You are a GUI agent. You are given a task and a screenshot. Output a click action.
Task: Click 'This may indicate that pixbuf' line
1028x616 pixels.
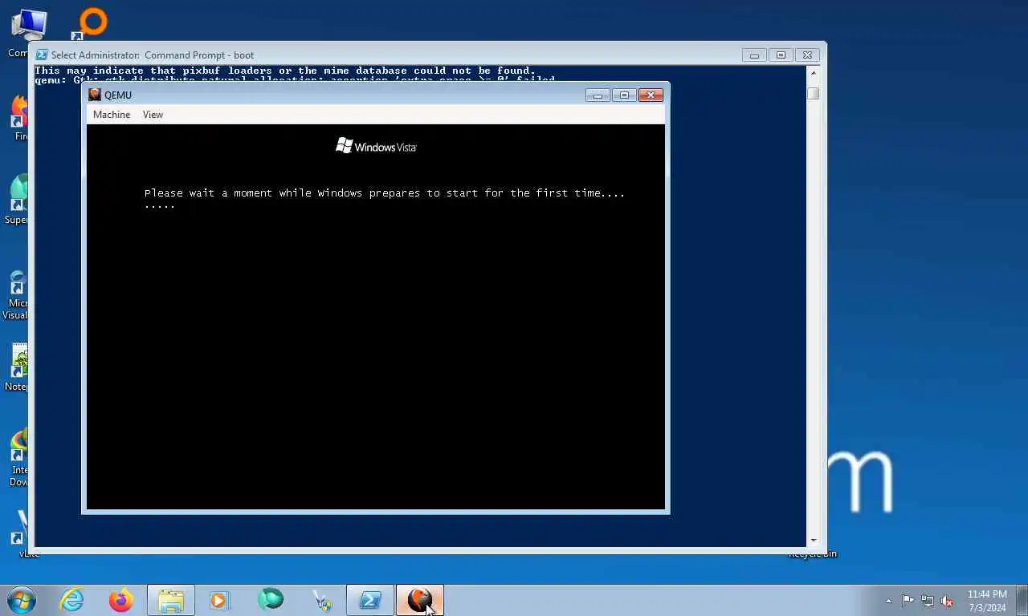click(285, 71)
